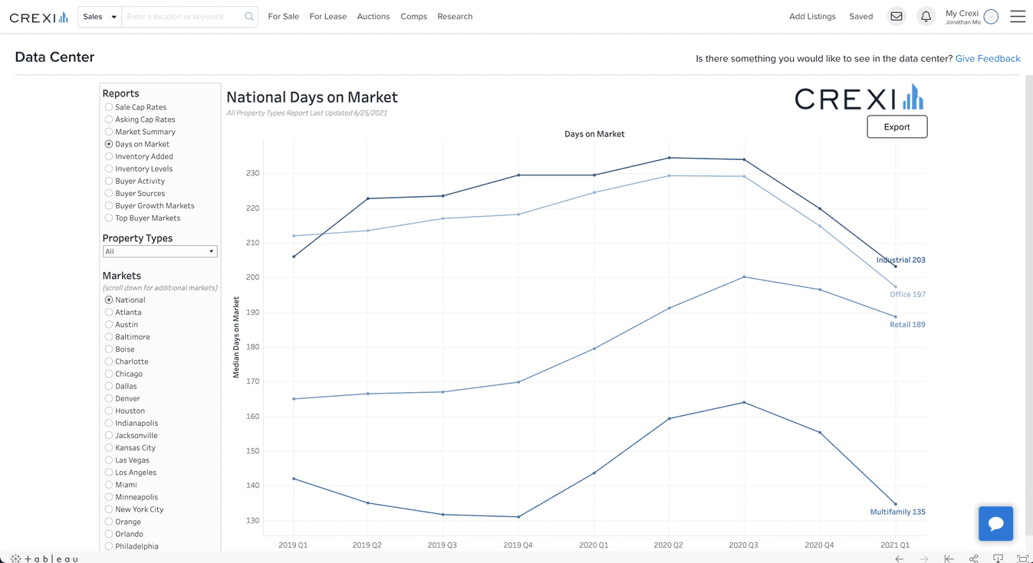Enter full screen mode via Tableau toolbar
Image resolution: width=1033 pixels, height=563 pixels.
pyautogui.click(x=1021, y=558)
